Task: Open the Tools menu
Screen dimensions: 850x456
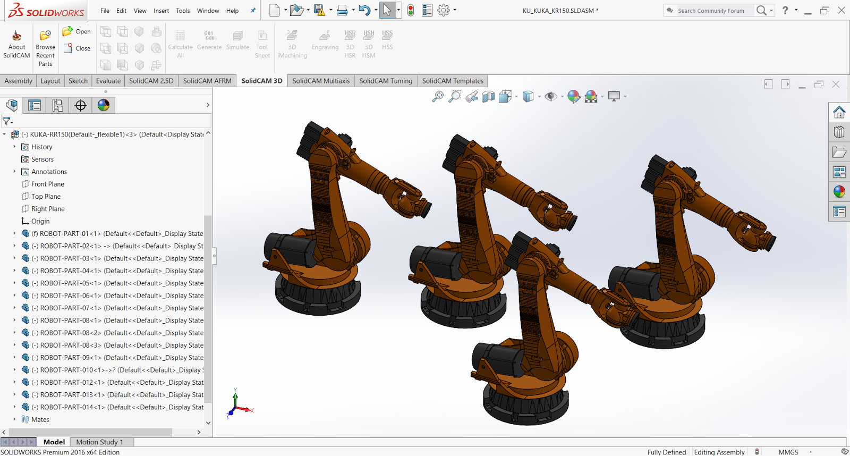Action: (183, 11)
